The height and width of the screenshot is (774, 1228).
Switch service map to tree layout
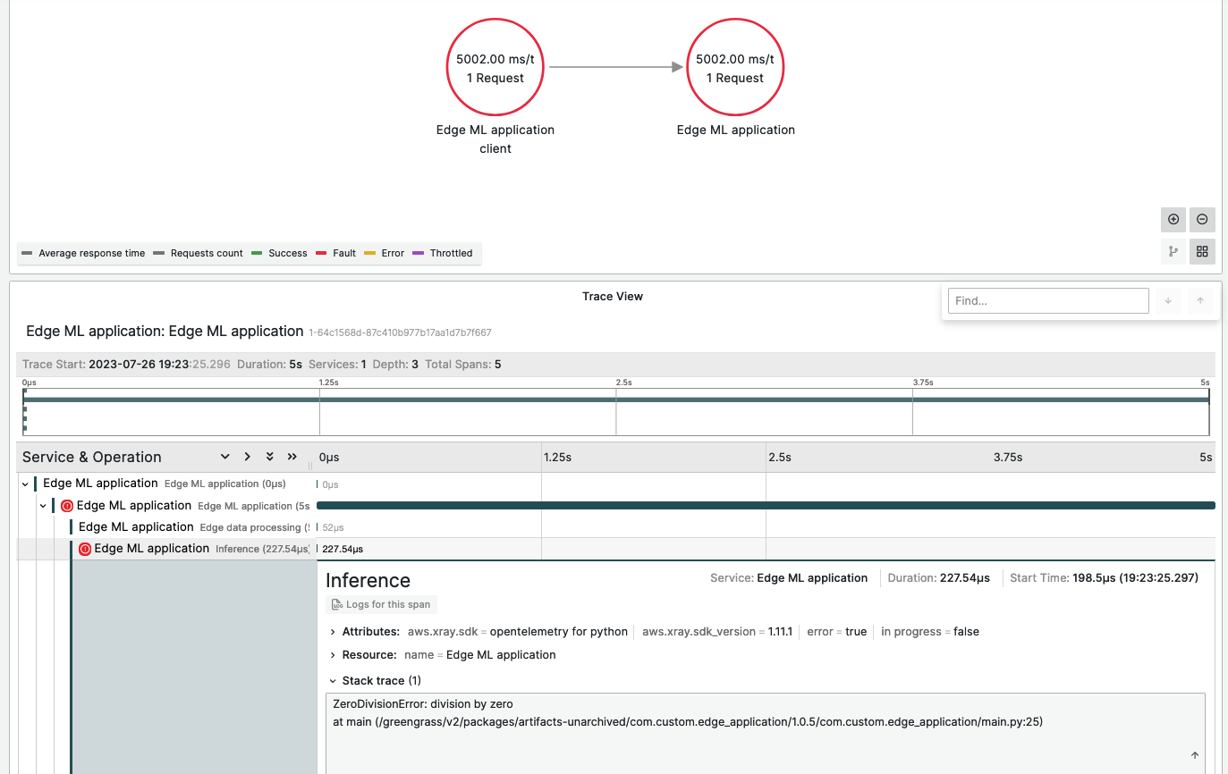click(1173, 251)
